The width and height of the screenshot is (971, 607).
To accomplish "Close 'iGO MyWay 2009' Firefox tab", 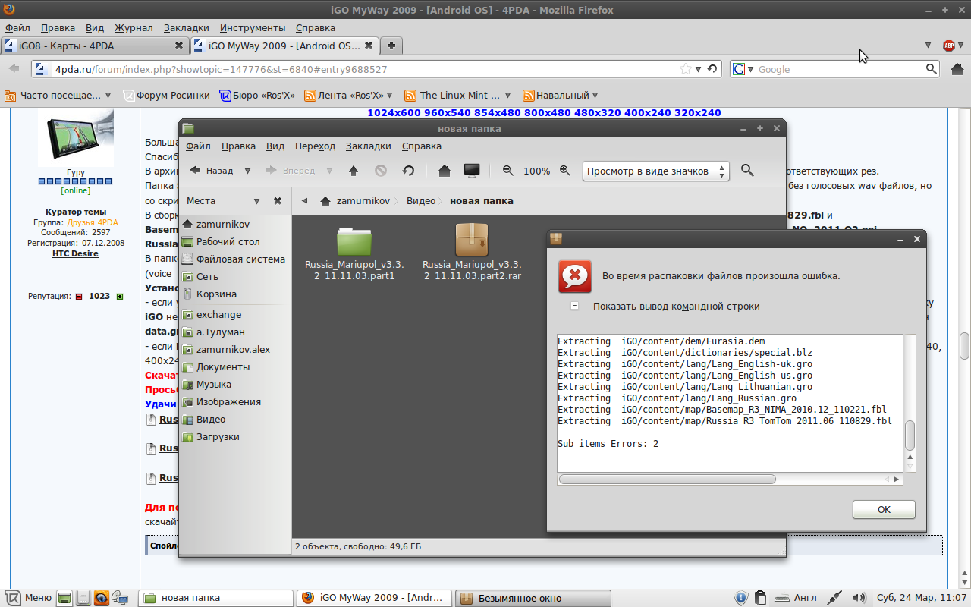I will 369,46.
